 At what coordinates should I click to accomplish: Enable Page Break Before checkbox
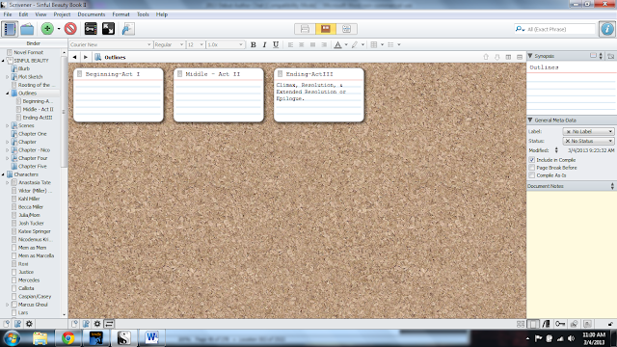coord(532,168)
